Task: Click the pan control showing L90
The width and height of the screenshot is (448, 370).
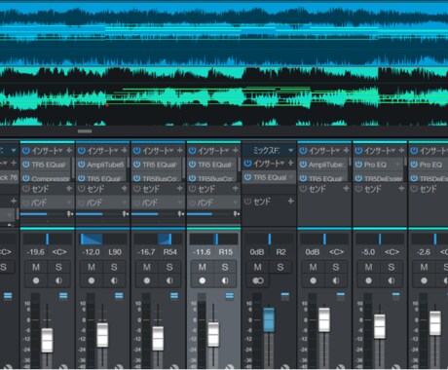Action: (103, 240)
